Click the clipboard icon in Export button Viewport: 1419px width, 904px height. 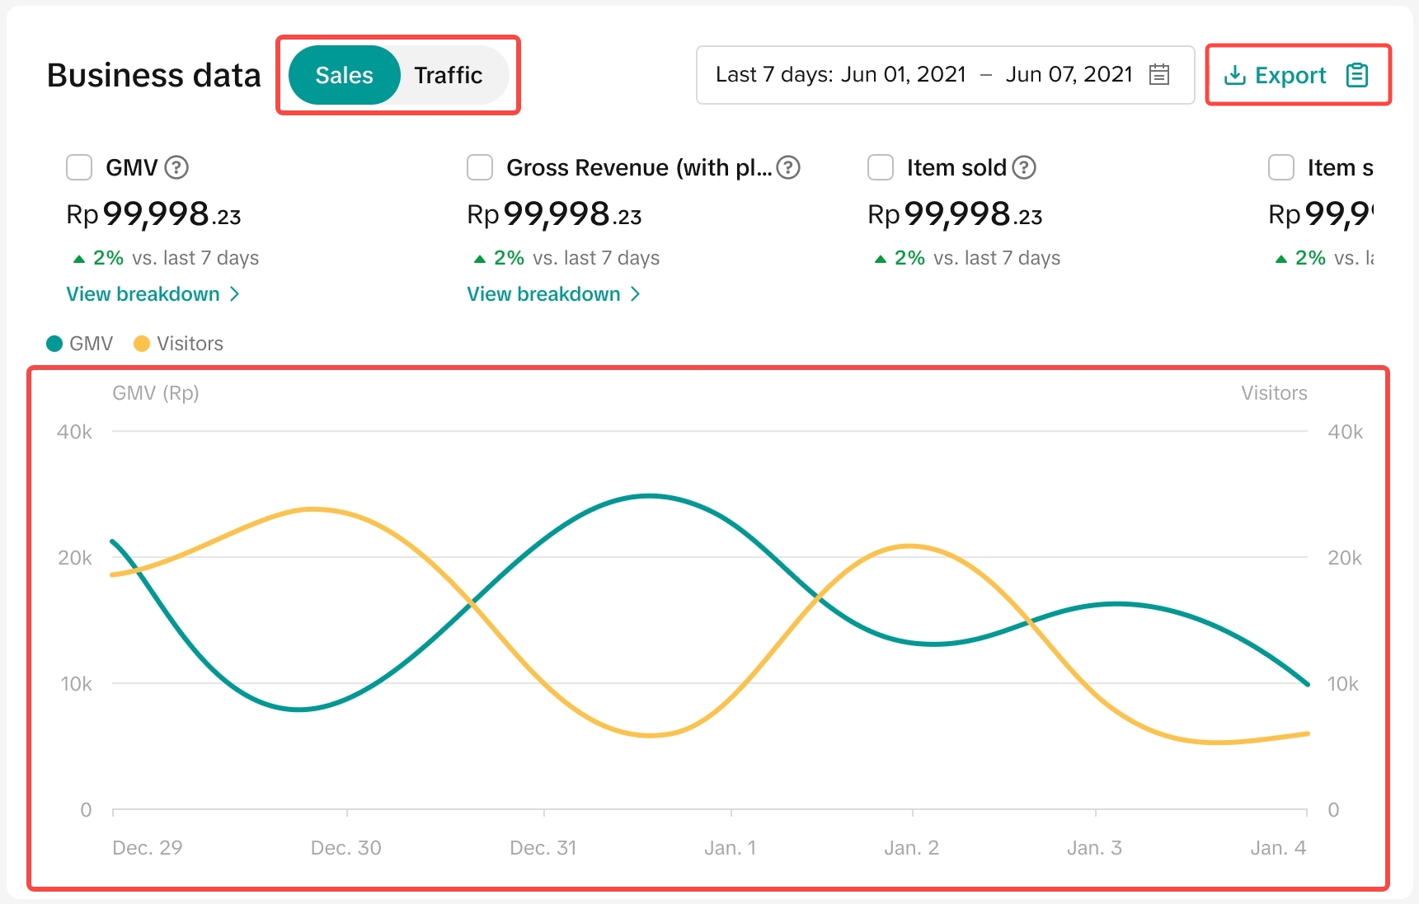[x=1356, y=75]
